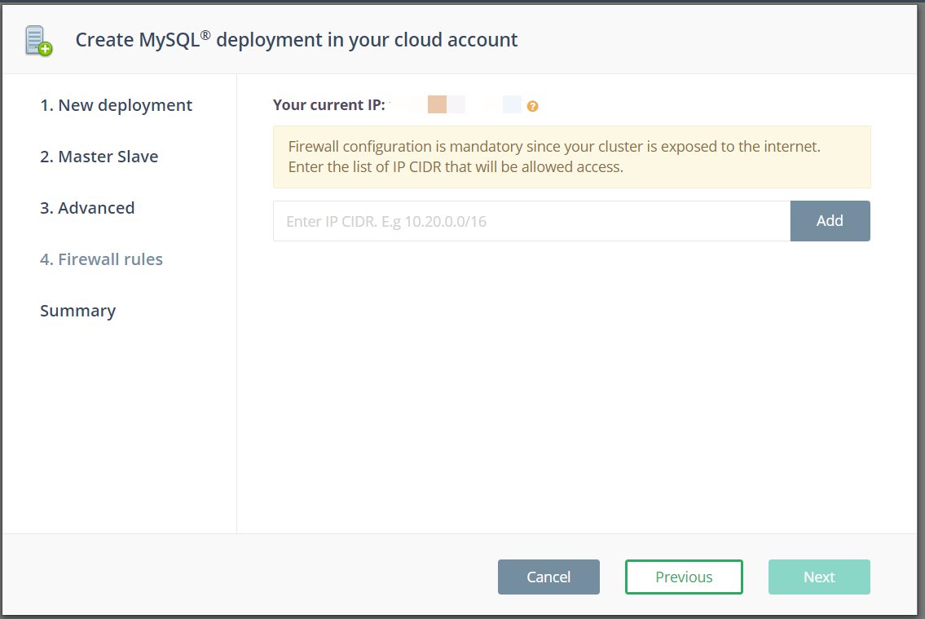This screenshot has height=619, width=925.
Task: Click the 'Your current IP:' label
Action: (x=328, y=105)
